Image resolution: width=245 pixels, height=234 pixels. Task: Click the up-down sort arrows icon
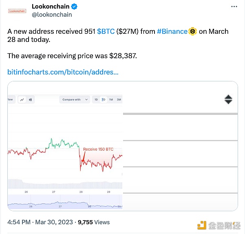pyautogui.click(x=228, y=99)
